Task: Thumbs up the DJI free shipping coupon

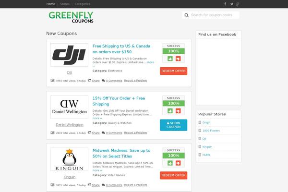Action: pyautogui.click(x=170, y=59)
